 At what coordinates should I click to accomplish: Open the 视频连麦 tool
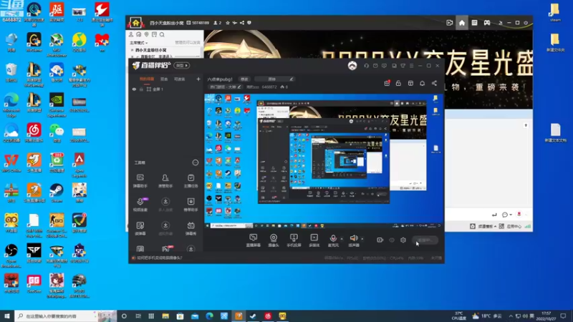pyautogui.click(x=140, y=205)
